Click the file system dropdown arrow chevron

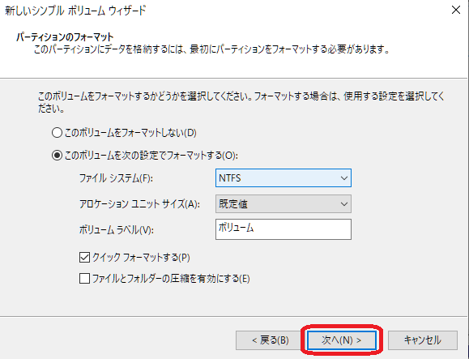pyautogui.click(x=344, y=178)
